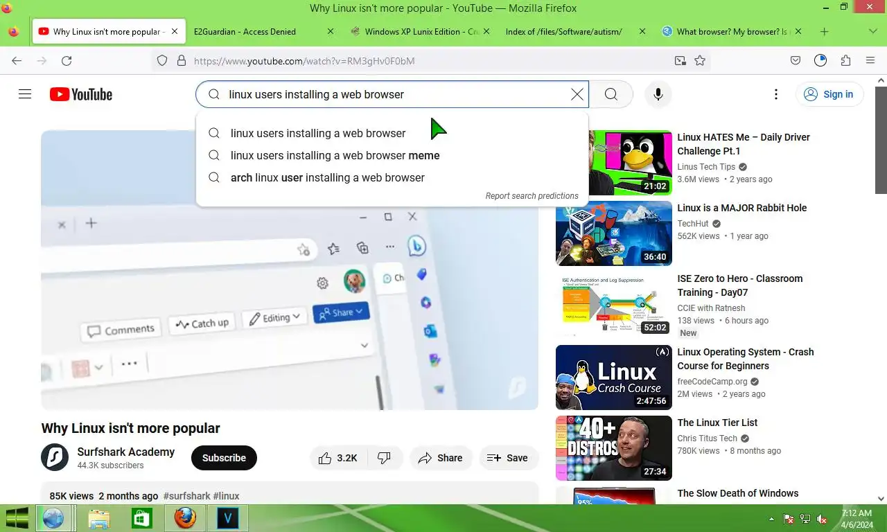Open taskbar clock showing 7:12 AM
Screen dimensions: 887x532
[x=857, y=519]
